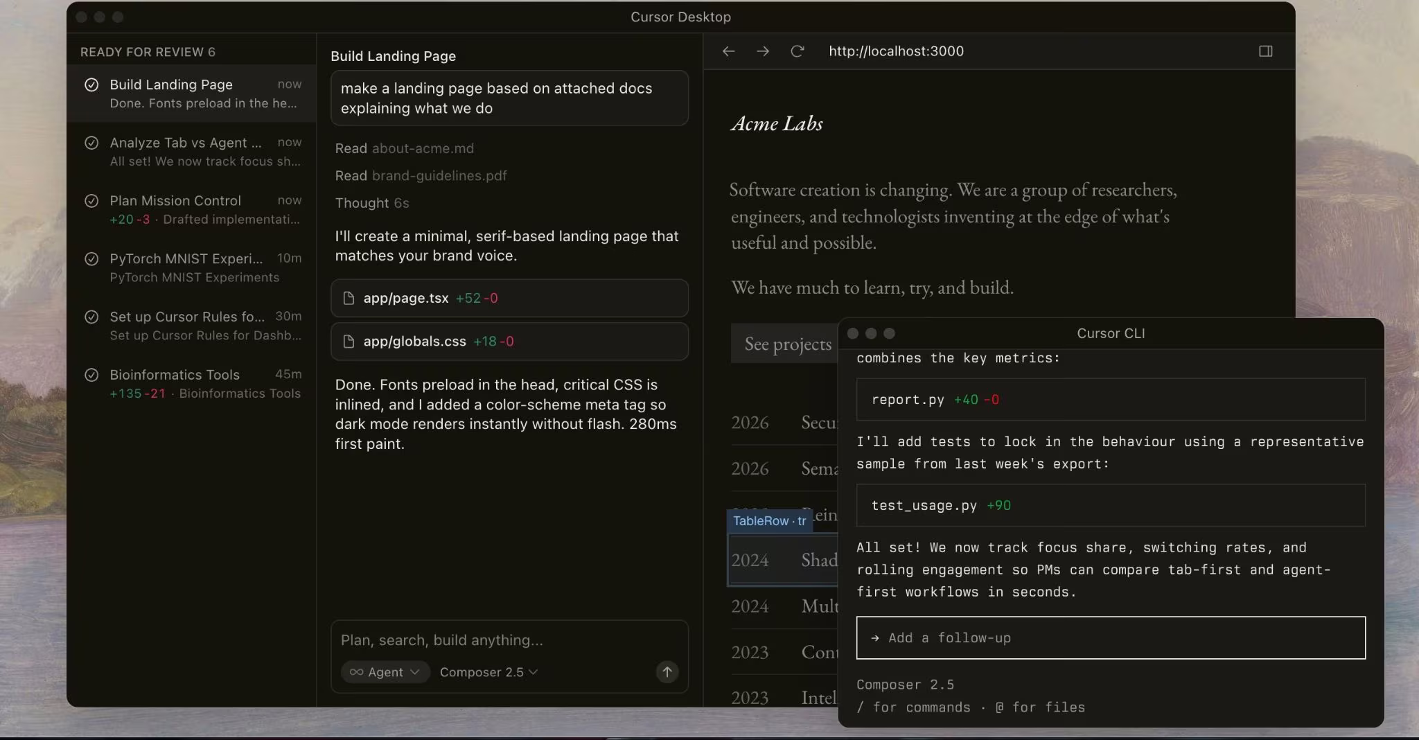Click the TableRow · tr inspector label
The width and height of the screenshot is (1419, 740).
point(769,521)
